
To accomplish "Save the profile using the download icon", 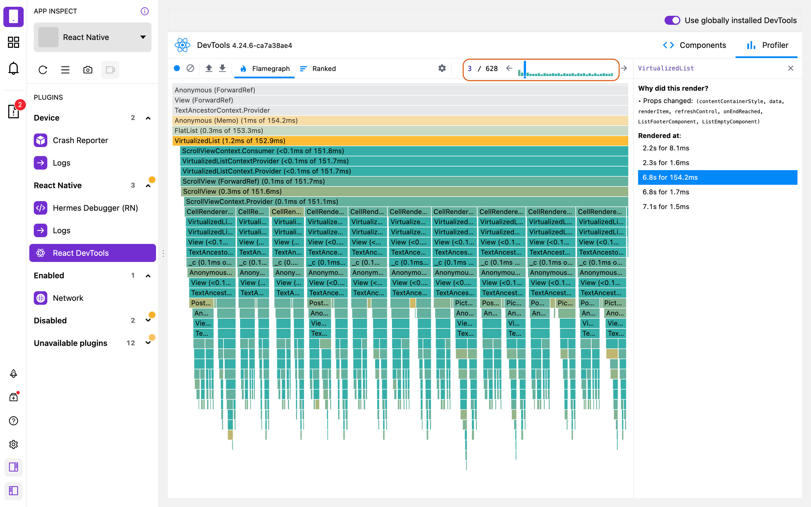I will point(222,68).
